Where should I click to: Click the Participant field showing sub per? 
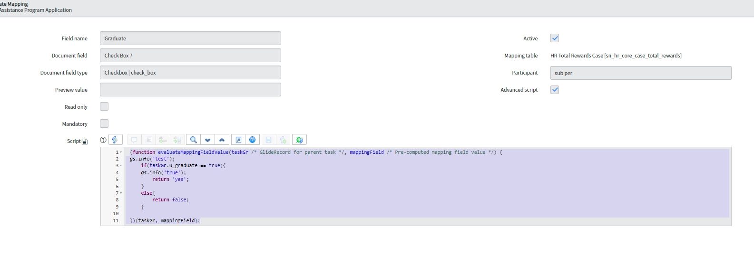point(641,73)
